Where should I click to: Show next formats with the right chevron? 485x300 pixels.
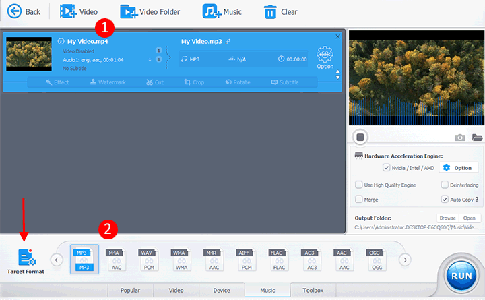point(405,260)
